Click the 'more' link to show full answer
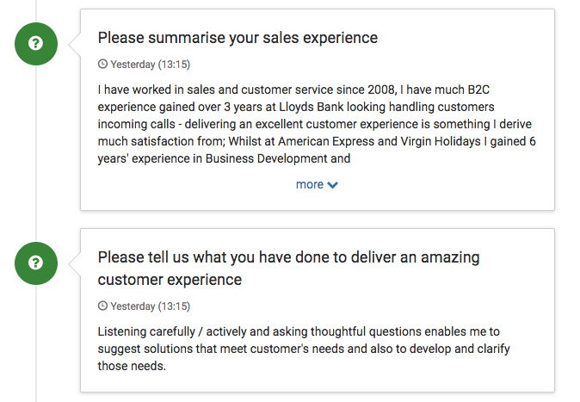Viewport: 580px width, 402px height. tap(310, 184)
